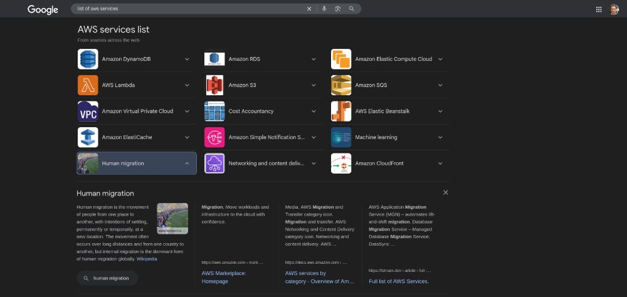The width and height of the screenshot is (627, 297).
Task: Open Google Lens image search
Action: point(338,9)
